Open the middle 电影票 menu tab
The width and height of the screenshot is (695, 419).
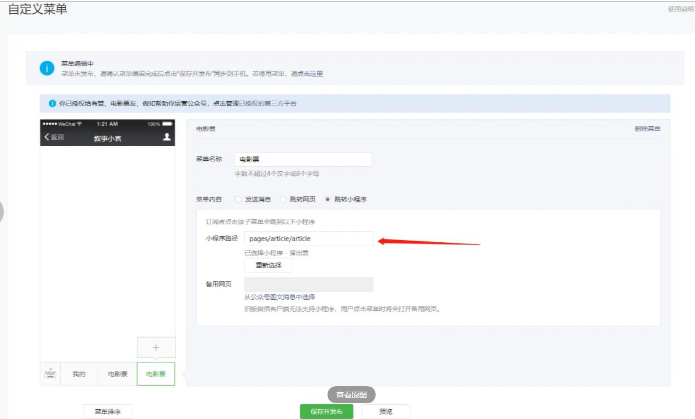point(118,374)
